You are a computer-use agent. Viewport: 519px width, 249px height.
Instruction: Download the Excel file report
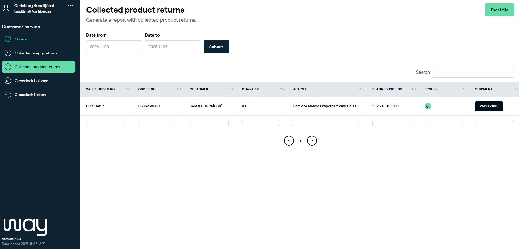pos(499,10)
